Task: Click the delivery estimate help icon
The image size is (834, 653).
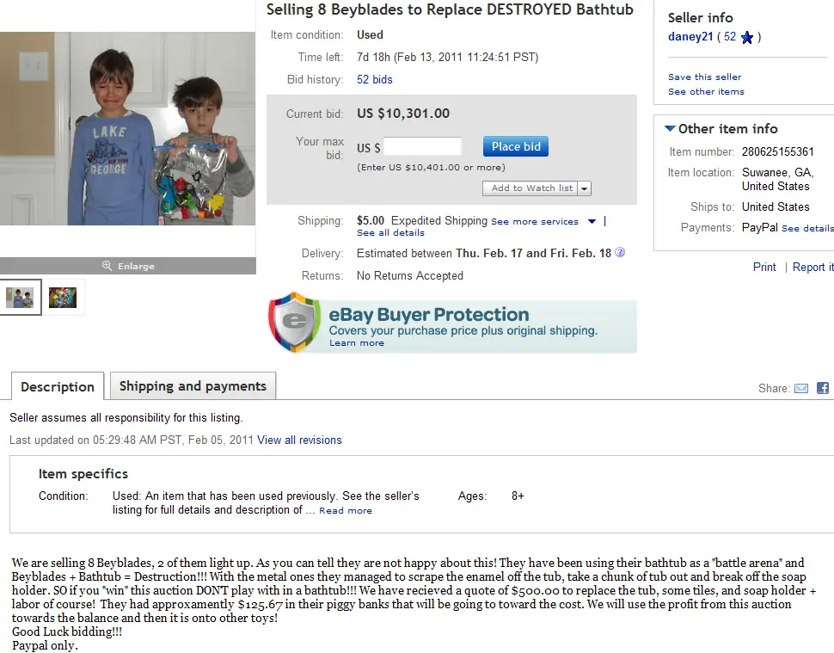Action: (x=620, y=253)
